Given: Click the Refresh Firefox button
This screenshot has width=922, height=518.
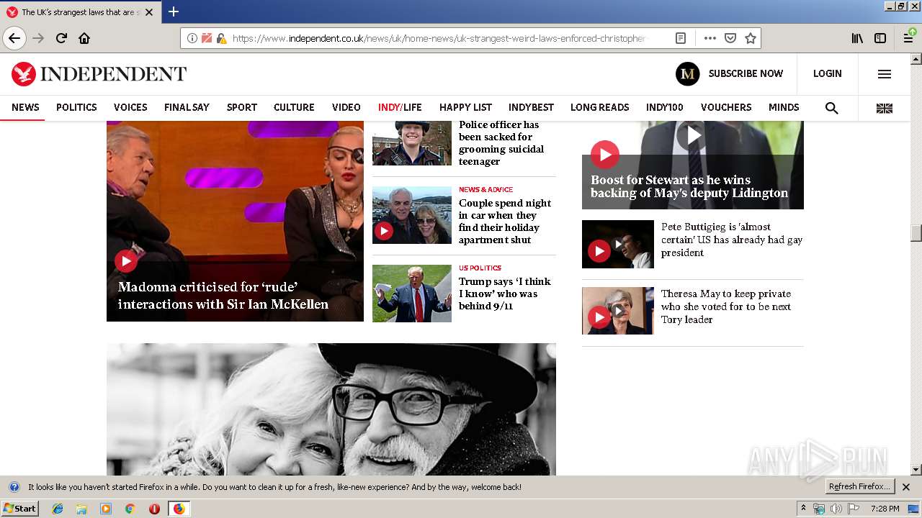Looking at the screenshot, I should (x=859, y=487).
